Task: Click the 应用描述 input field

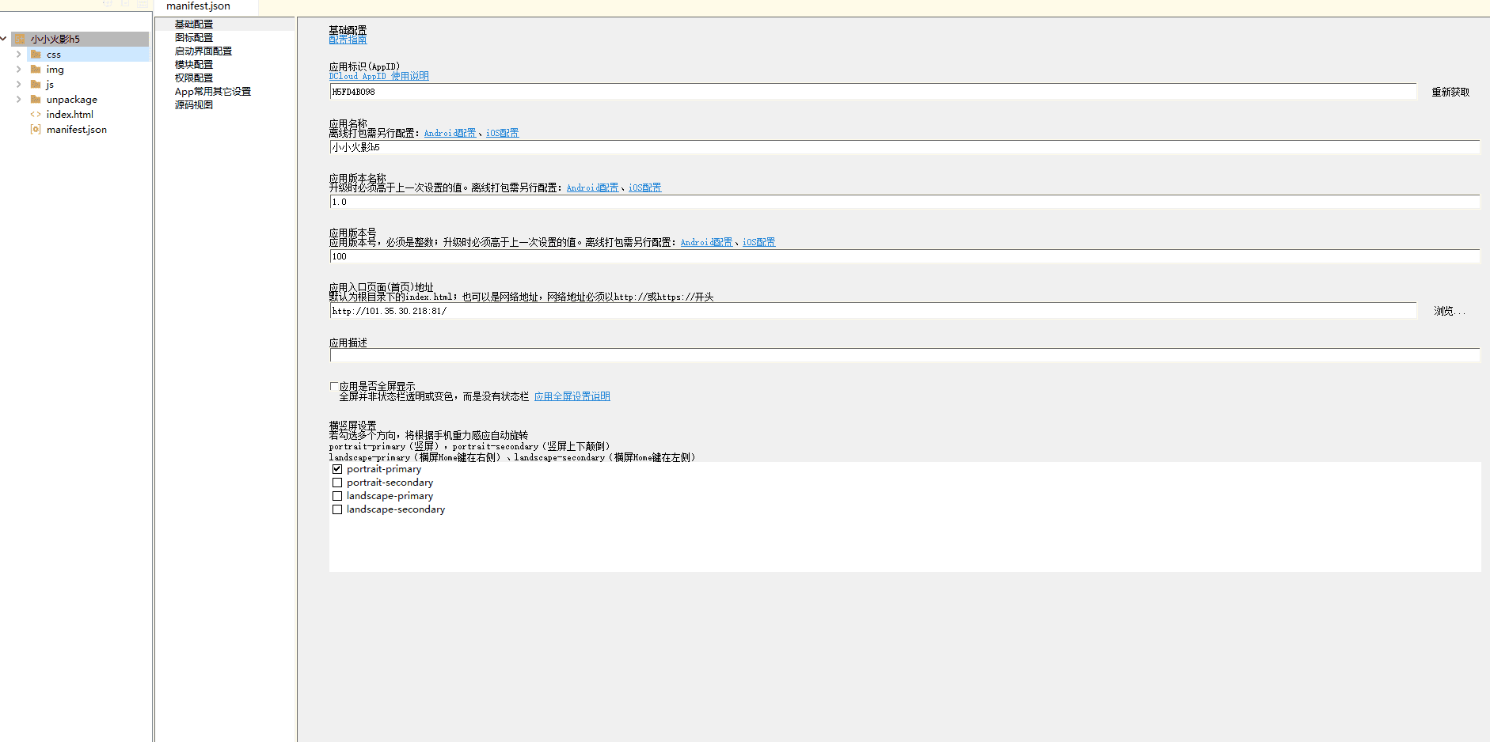Action: 904,356
